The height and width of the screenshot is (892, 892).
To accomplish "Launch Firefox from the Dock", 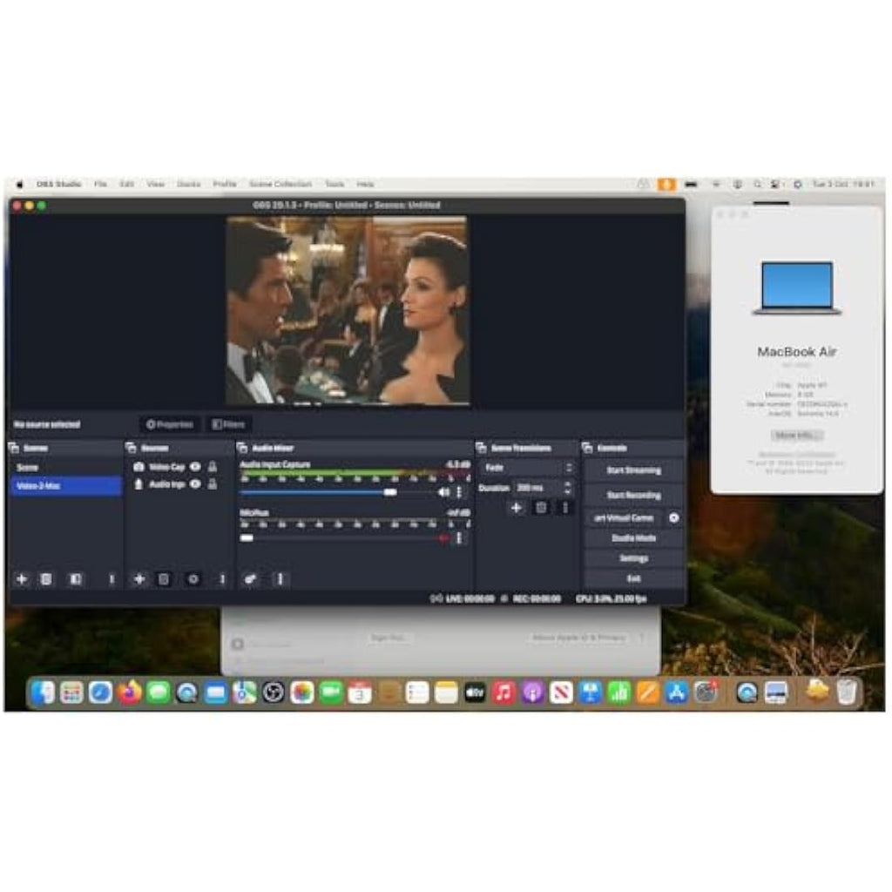I will pyautogui.click(x=129, y=693).
